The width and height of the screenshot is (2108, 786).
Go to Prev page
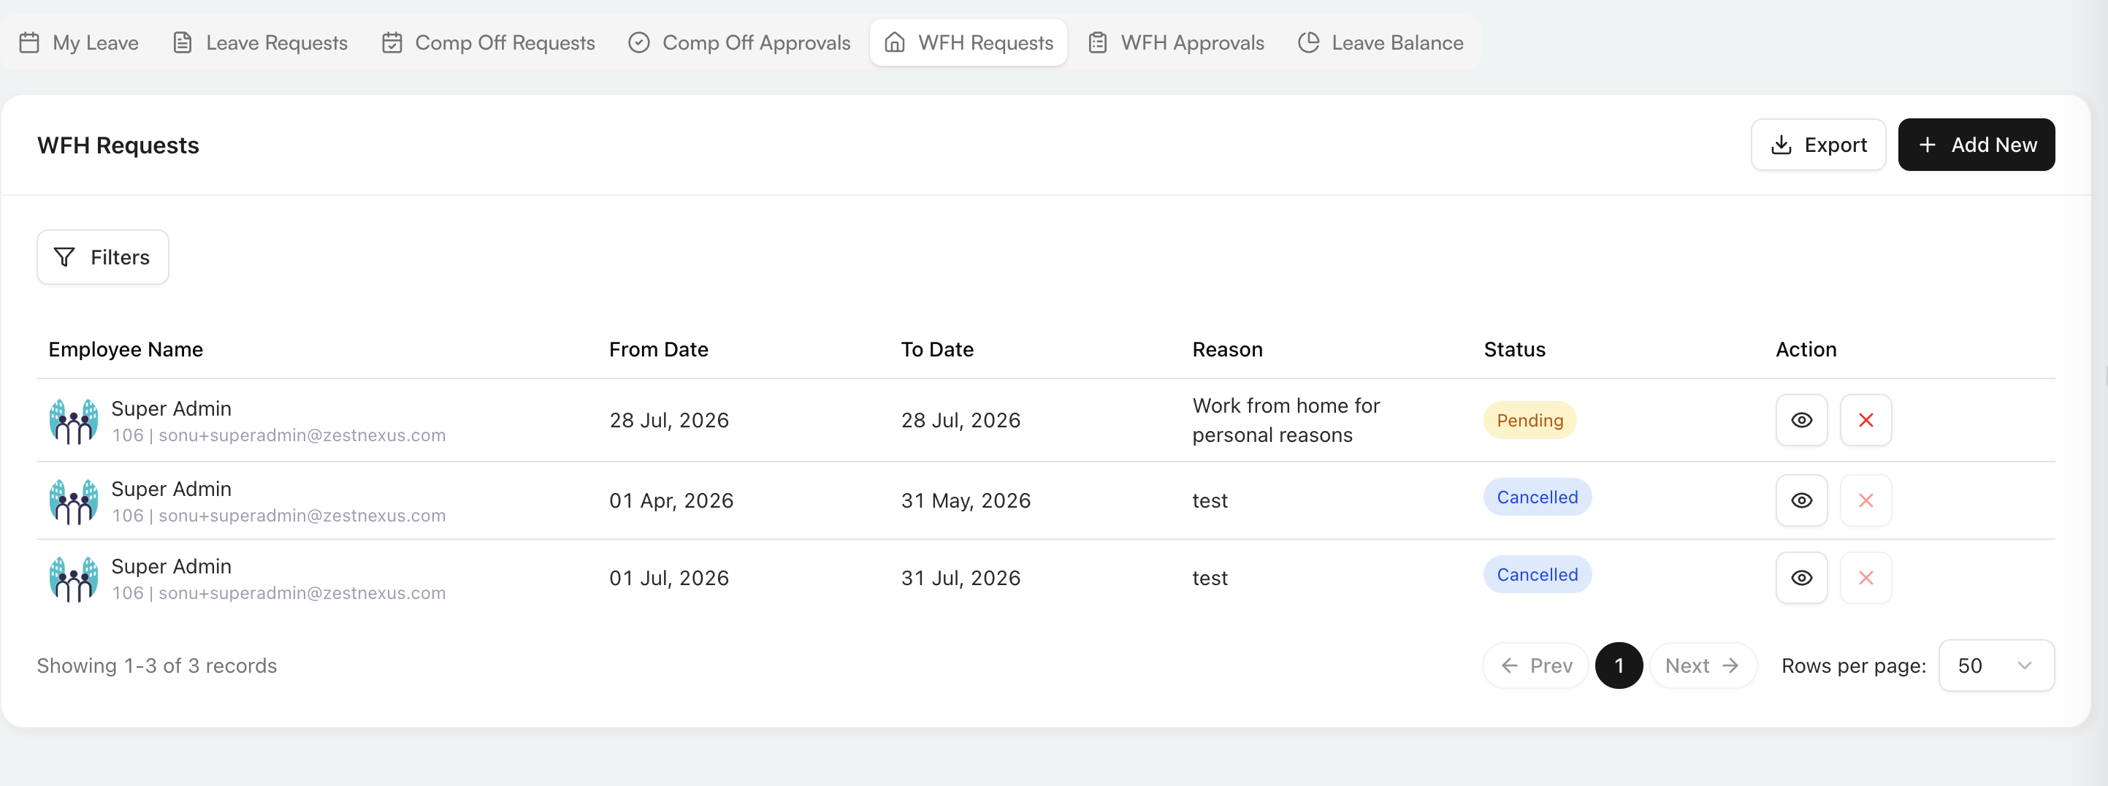1536,665
